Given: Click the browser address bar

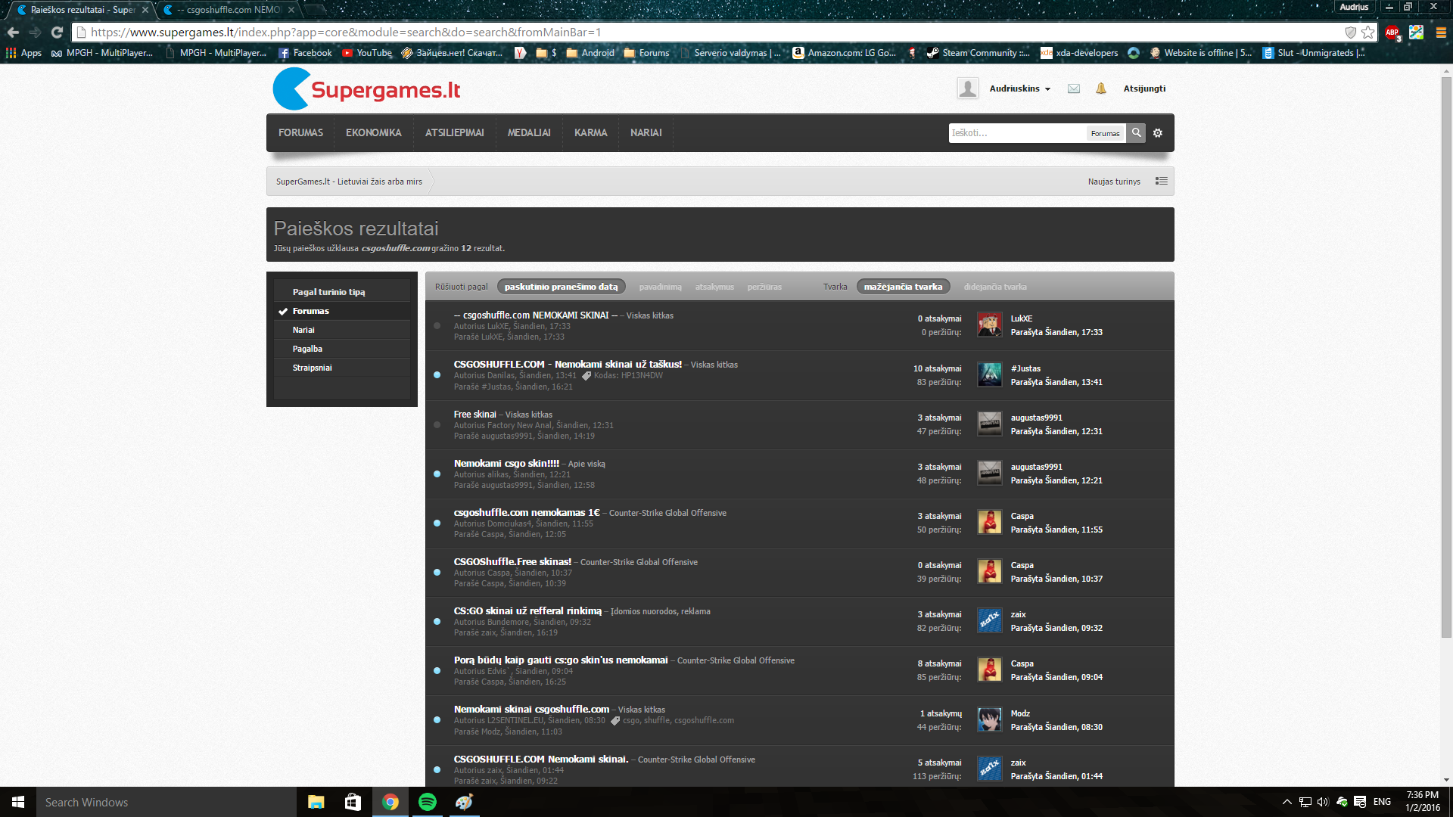Looking at the screenshot, I should point(711,32).
